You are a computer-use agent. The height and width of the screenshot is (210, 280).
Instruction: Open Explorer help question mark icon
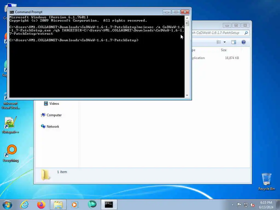pyautogui.click(x=244, y=42)
